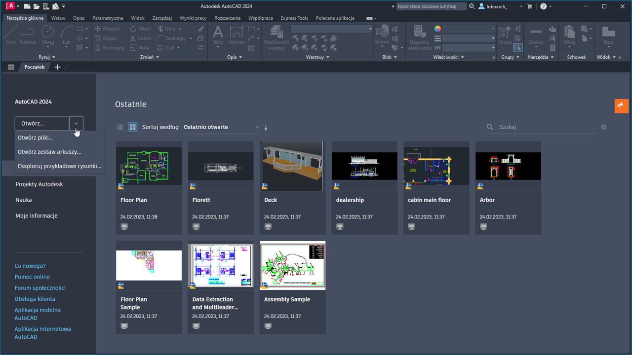This screenshot has width=632, height=355.
Task: Click the search magnifier in title bar
Action: [x=472, y=6]
